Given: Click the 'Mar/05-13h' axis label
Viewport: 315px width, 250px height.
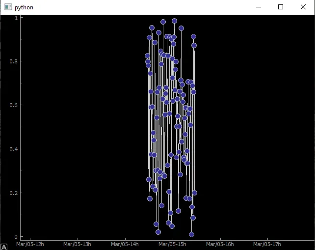Looking at the screenshot, I should [78, 244].
